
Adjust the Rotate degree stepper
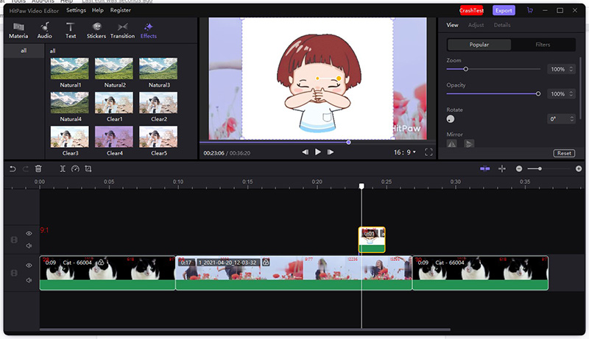pyautogui.click(x=573, y=118)
